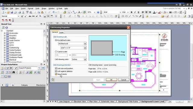Toggle Underline formatting button
Image resolution: width=193 pixels, height=109 pixels.
point(138,12)
